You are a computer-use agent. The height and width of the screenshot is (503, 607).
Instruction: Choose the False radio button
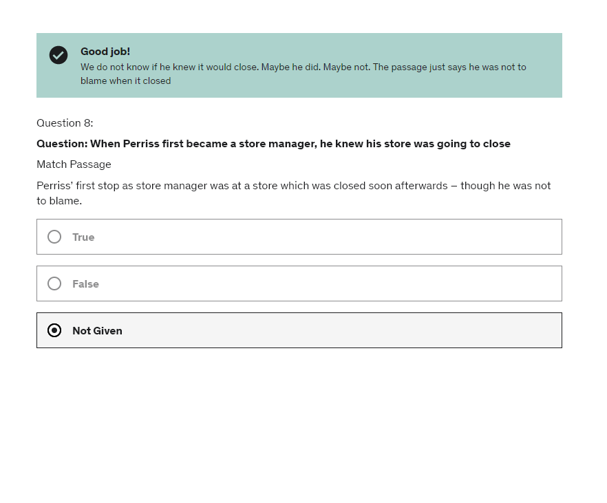pos(54,283)
